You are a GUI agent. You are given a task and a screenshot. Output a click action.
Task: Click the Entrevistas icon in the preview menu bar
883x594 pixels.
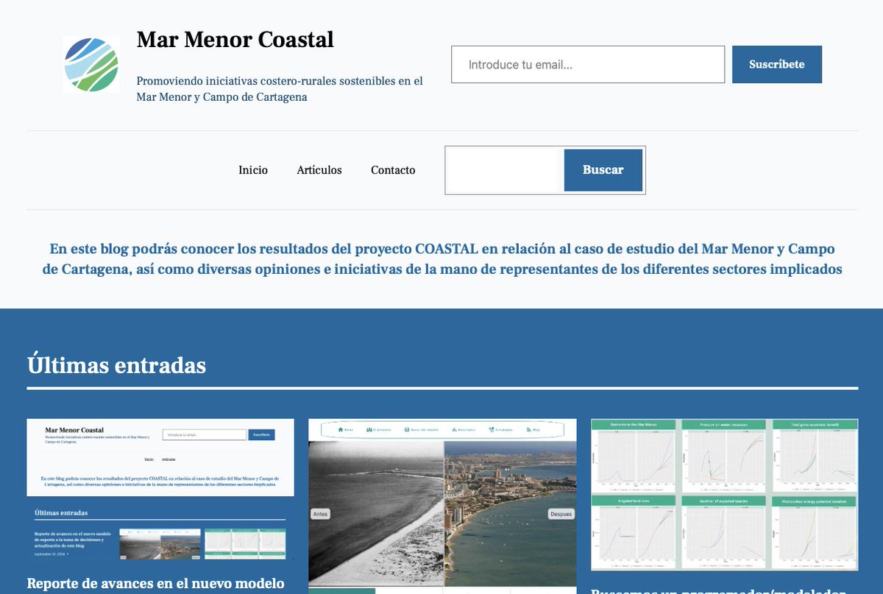(x=491, y=429)
